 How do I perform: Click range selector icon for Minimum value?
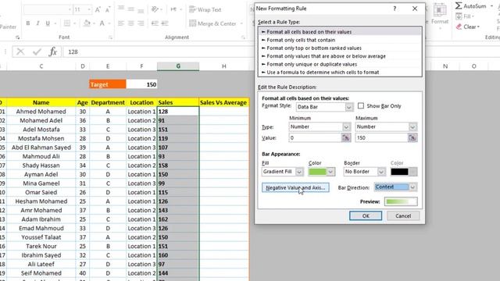point(346,137)
